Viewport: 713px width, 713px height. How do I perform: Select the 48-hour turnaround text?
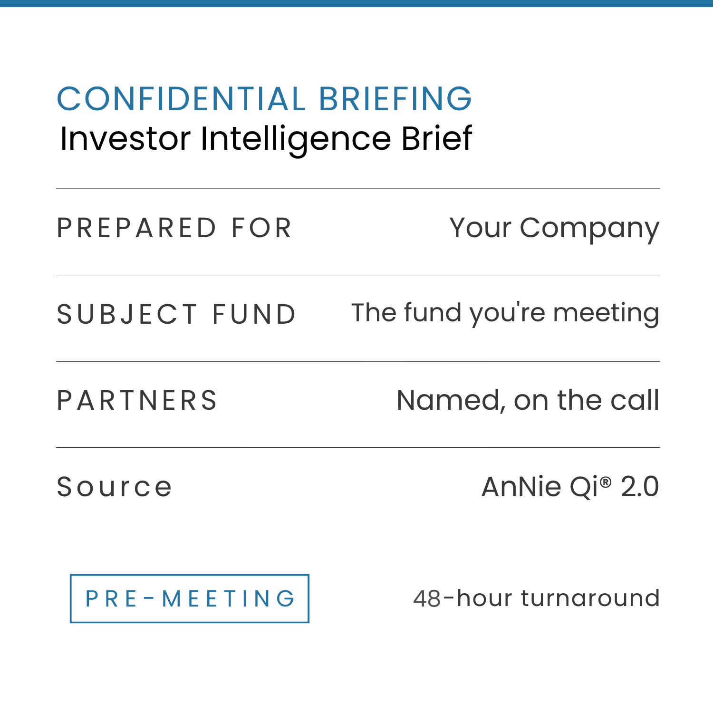[x=536, y=598]
